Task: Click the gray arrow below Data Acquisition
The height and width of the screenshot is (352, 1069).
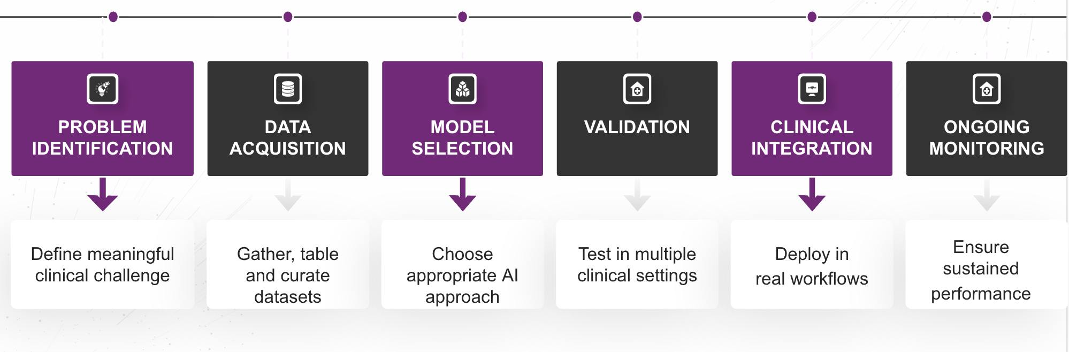Action: click(x=288, y=196)
